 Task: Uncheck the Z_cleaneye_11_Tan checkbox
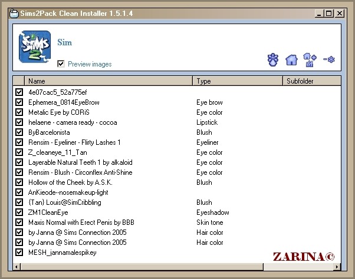pyautogui.click(x=19, y=152)
